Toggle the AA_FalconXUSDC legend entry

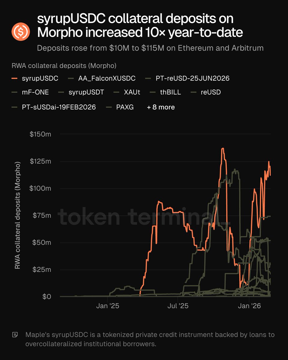point(107,79)
